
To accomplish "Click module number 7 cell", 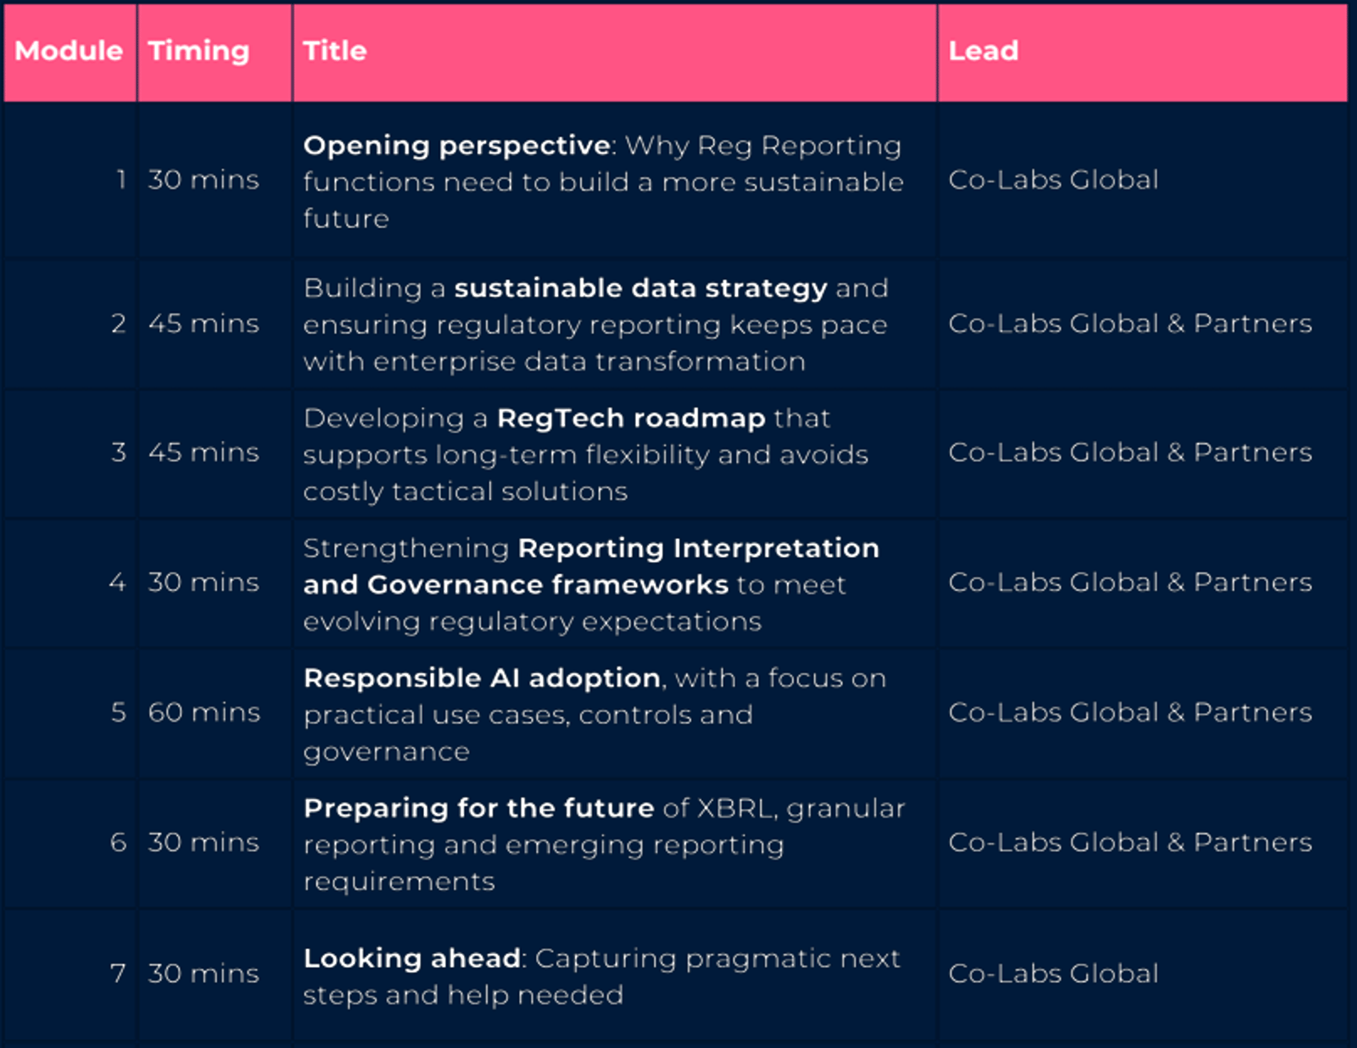I will point(70,976).
